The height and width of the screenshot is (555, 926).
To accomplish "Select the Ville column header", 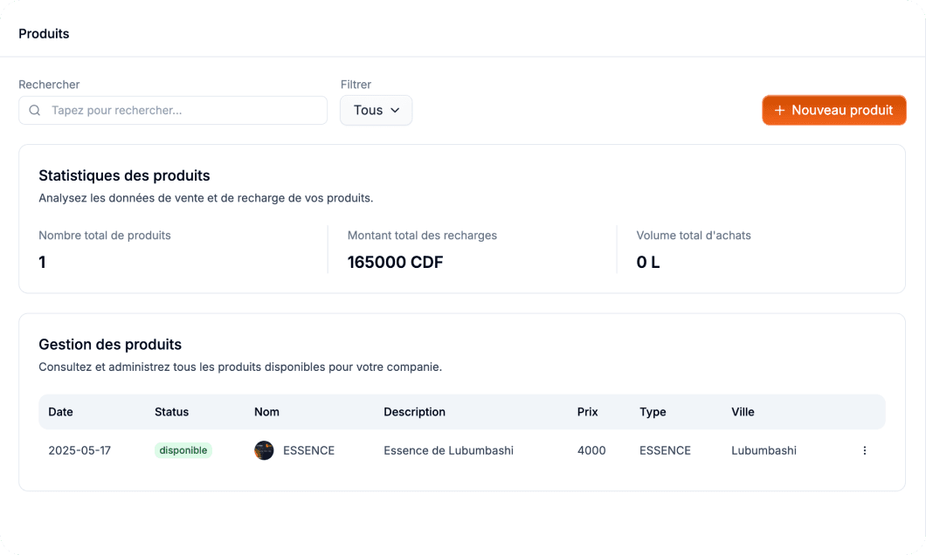I will pos(743,412).
